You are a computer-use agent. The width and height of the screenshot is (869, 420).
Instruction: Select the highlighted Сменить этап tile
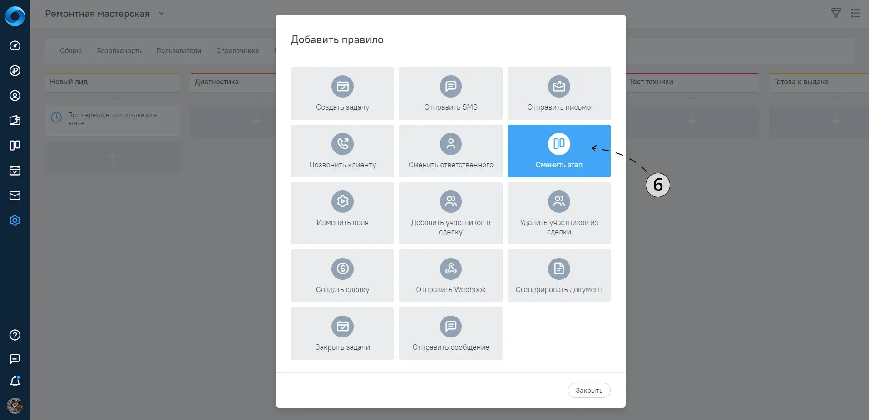click(x=559, y=151)
